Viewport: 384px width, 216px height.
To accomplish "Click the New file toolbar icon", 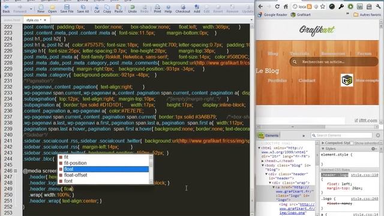I will (x=41, y=9).
